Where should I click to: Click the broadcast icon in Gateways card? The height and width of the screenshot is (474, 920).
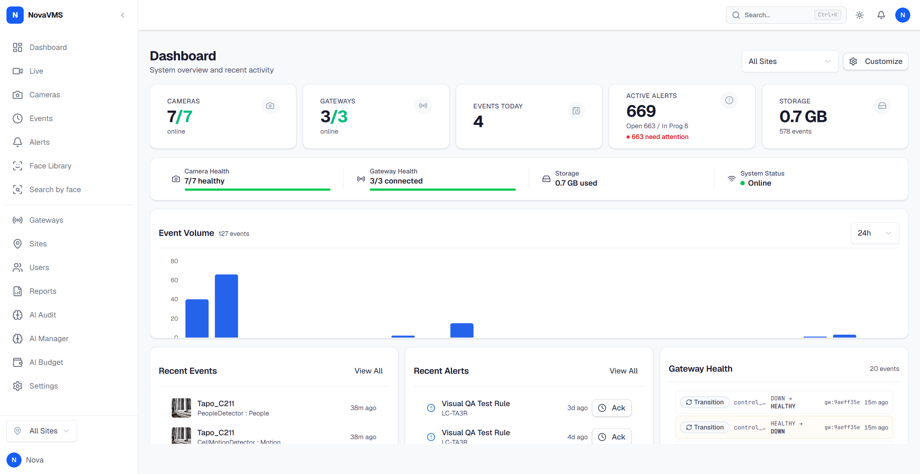(x=423, y=106)
